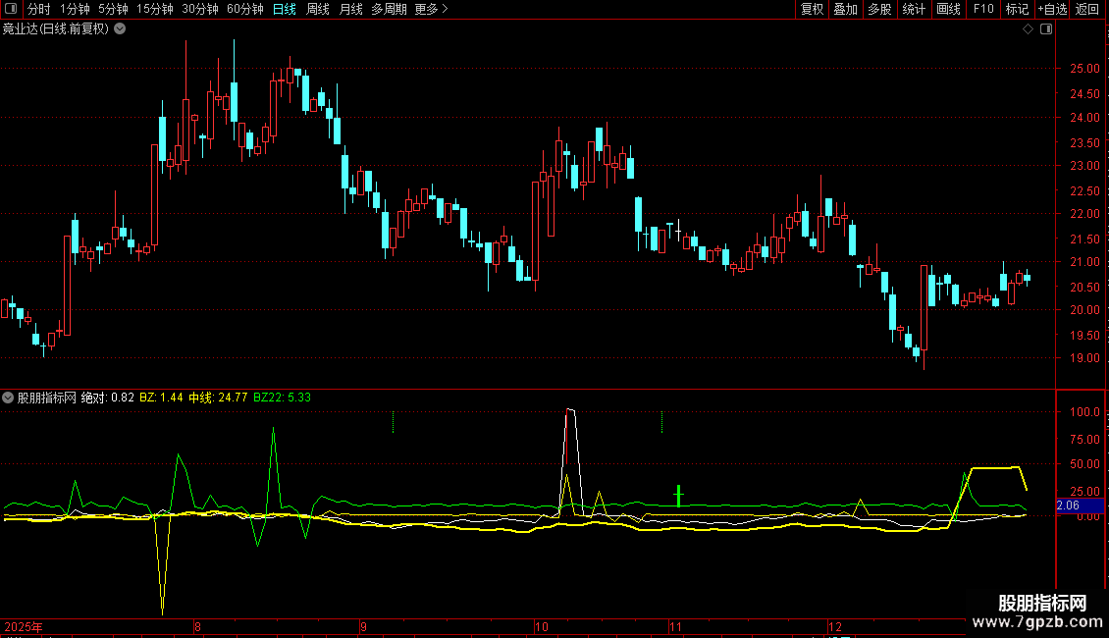Click the 标记 mark button
Screen dimensions: 1109x638
pos(1017,9)
